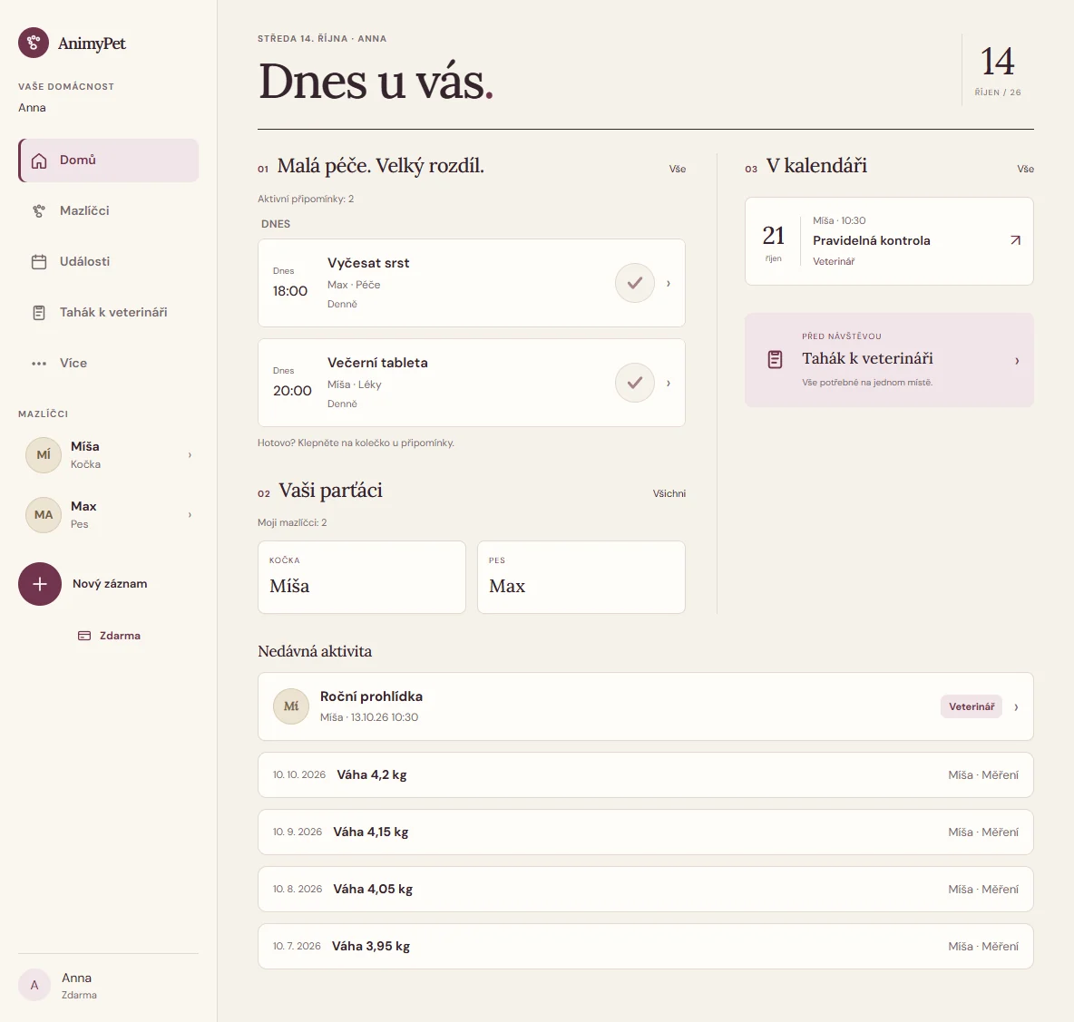Open the Váha 4,2 kg activity entry
Image resolution: width=1074 pixels, height=1022 pixels.
(645, 774)
